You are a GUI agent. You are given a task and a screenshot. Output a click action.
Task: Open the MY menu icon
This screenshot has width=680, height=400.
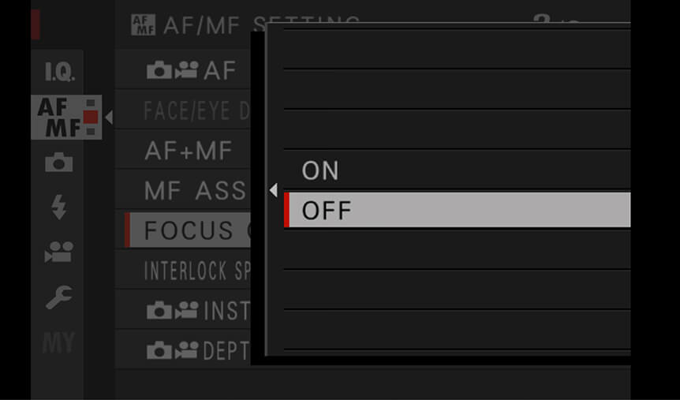(x=58, y=342)
